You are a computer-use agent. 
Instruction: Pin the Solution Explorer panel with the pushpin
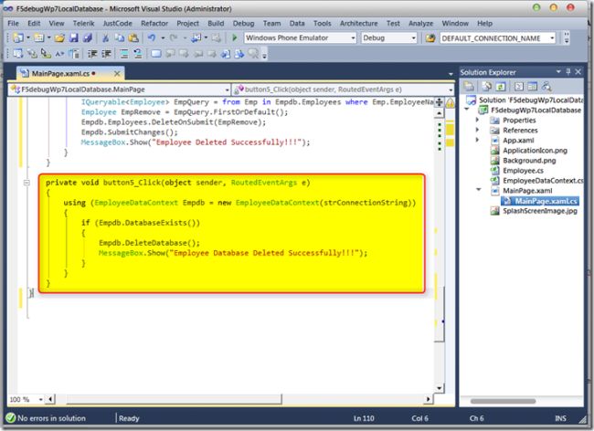coord(568,71)
